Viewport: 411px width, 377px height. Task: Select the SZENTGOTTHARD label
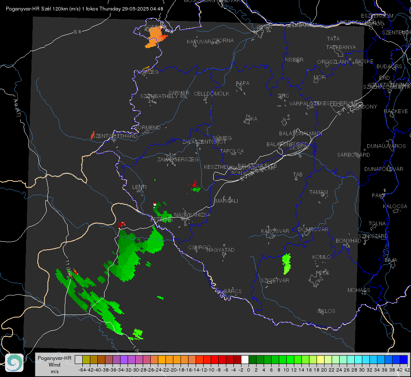coord(115,136)
